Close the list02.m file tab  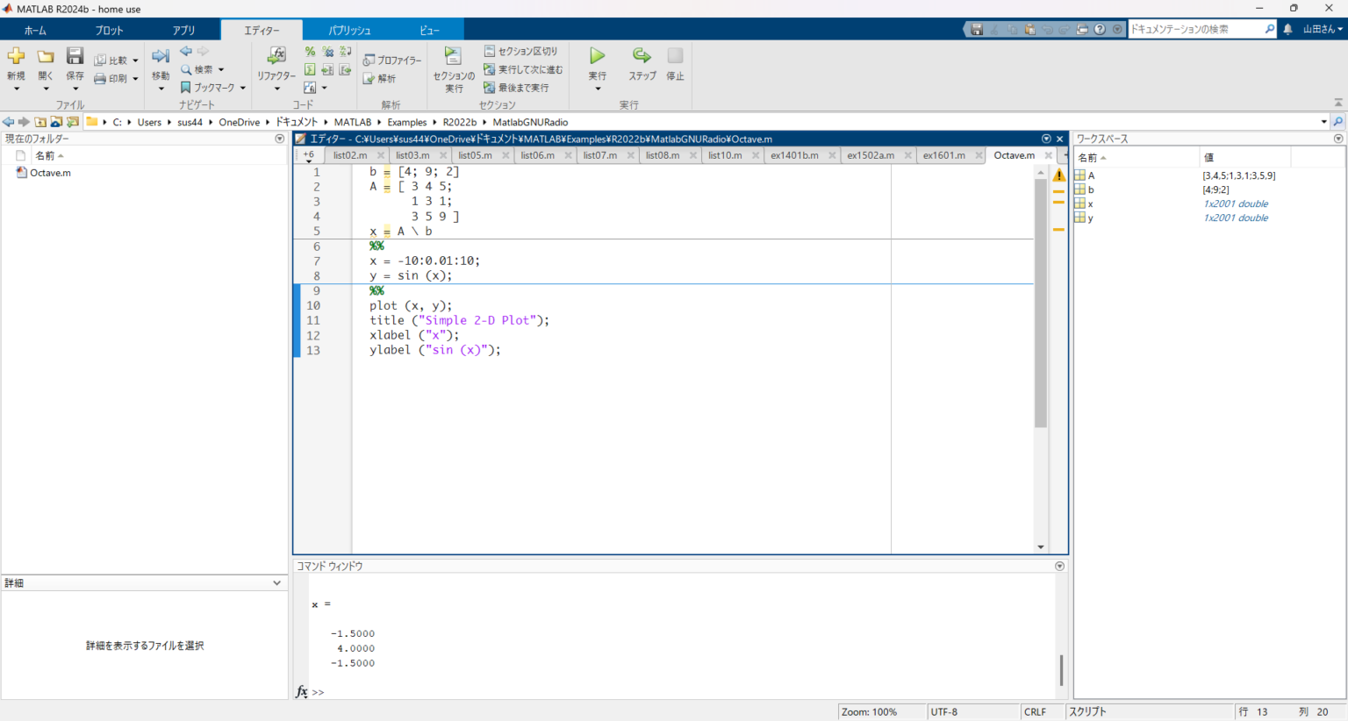[380, 154]
